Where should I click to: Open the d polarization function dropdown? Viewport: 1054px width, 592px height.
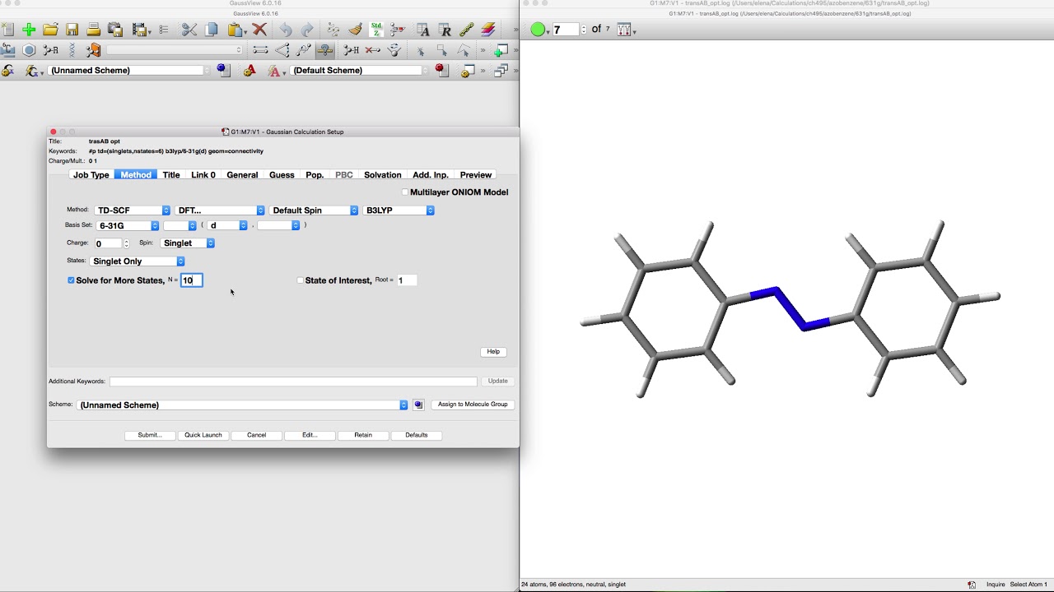click(x=227, y=225)
